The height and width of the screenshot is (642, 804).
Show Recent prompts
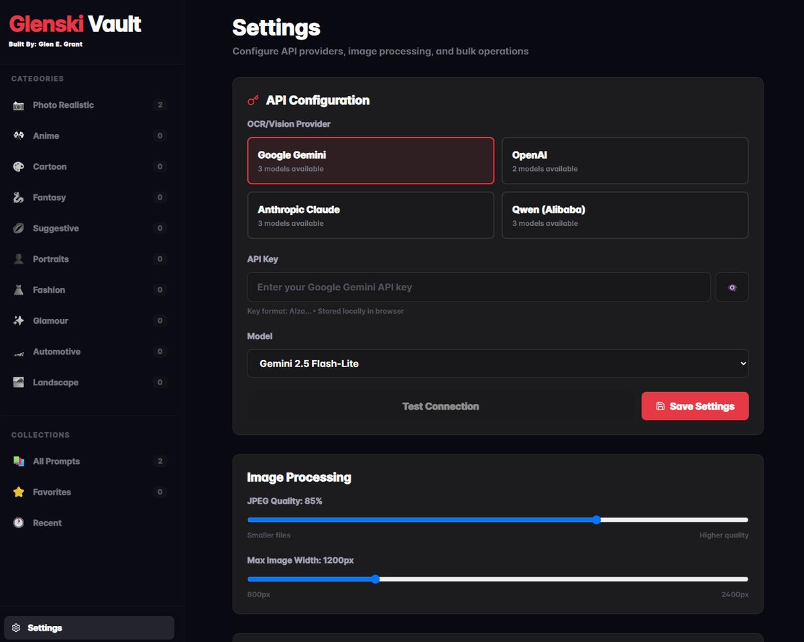click(89, 523)
